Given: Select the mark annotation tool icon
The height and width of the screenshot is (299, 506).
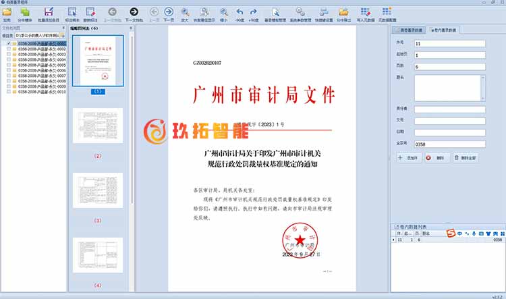Looking at the screenshot, I should pos(72,12).
